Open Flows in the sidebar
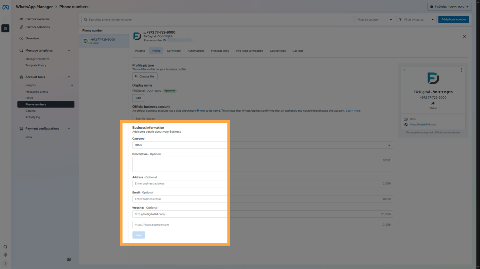The height and width of the screenshot is (269, 480). click(29, 98)
